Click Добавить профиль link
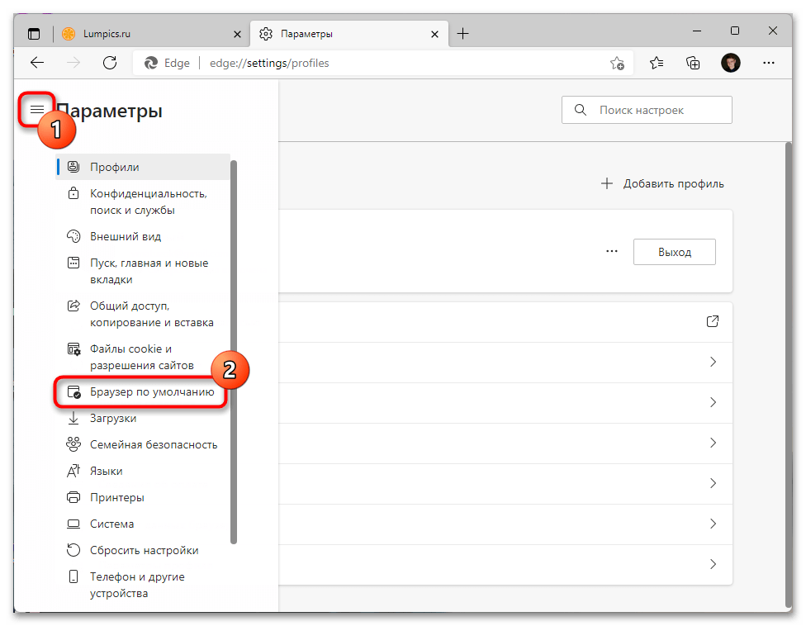The width and height of the screenshot is (806, 626). (662, 183)
